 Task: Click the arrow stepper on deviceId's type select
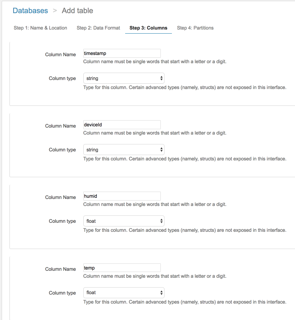click(x=161, y=150)
